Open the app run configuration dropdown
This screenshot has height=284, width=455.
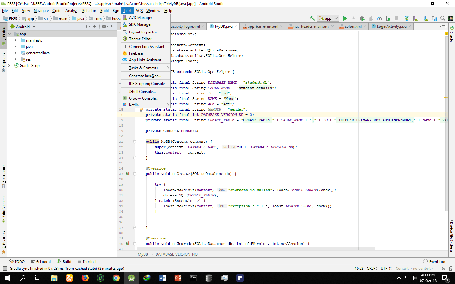click(328, 18)
